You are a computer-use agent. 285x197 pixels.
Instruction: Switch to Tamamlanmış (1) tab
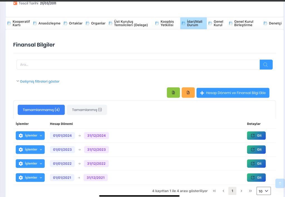pos(87,110)
